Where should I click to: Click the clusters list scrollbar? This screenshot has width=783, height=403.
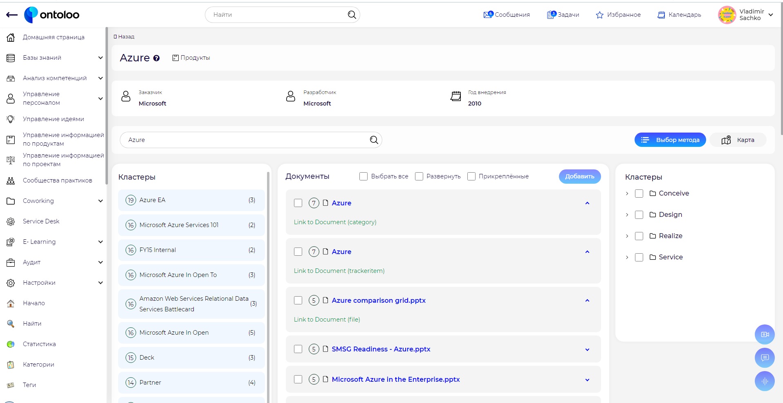[268, 286]
